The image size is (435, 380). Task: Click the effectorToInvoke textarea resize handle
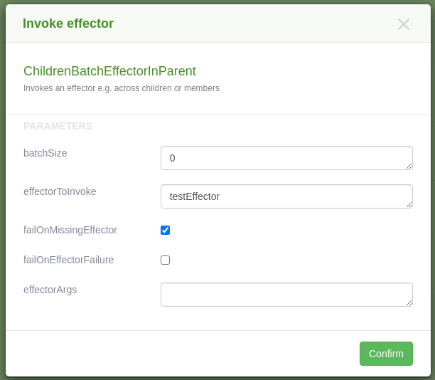coord(409,204)
